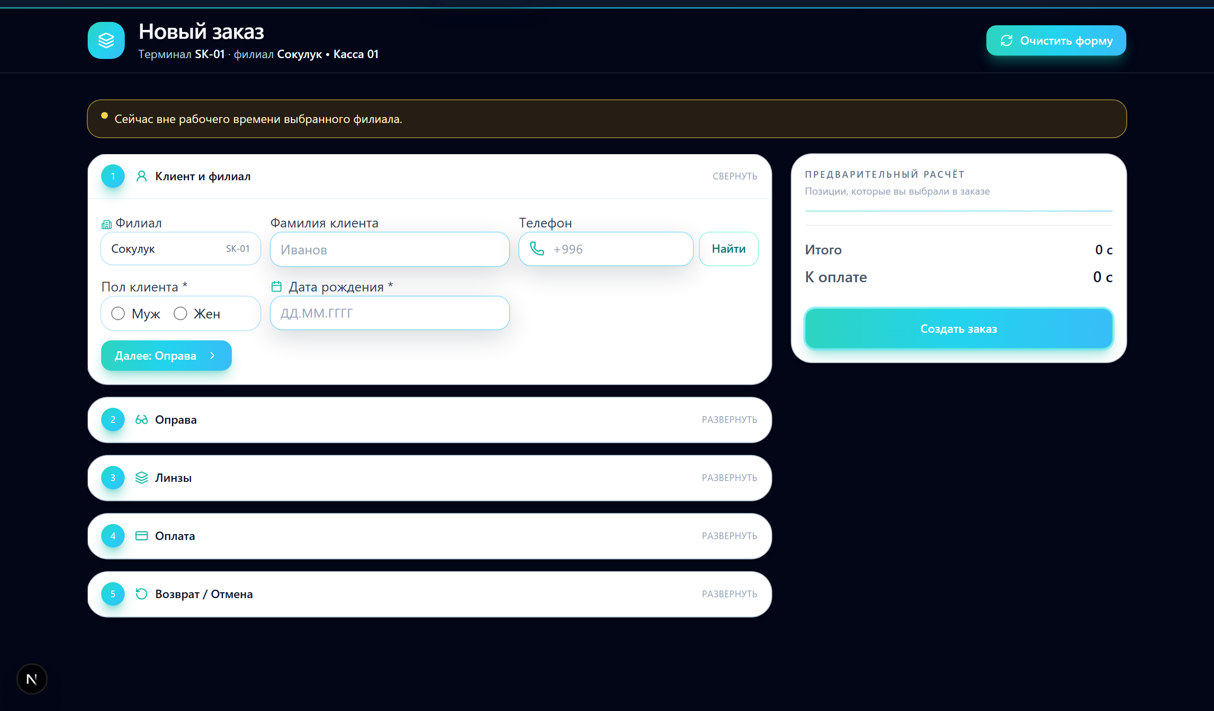Click the Далее: Оправа button
This screenshot has width=1214, height=711.
point(166,356)
